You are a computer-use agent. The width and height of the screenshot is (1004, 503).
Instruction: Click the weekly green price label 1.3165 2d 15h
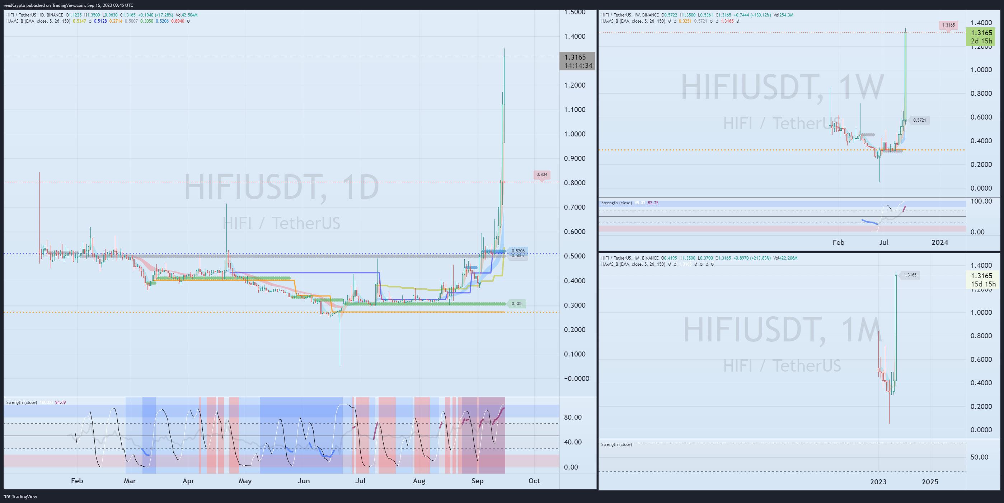[981, 37]
